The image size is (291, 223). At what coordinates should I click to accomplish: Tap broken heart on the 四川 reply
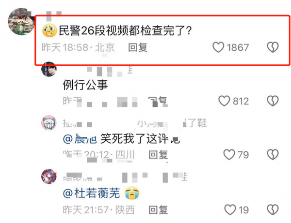click(x=273, y=154)
